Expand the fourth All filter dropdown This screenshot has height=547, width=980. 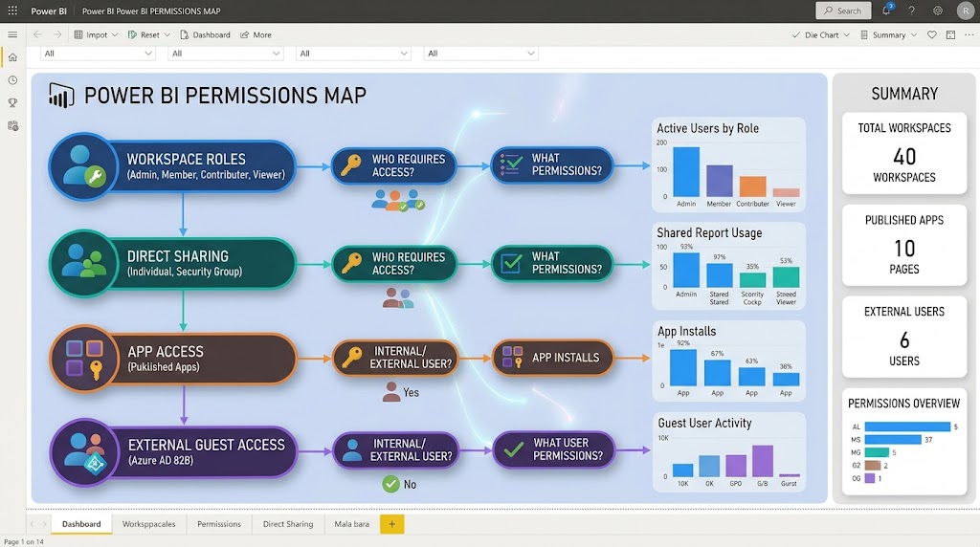pos(480,54)
